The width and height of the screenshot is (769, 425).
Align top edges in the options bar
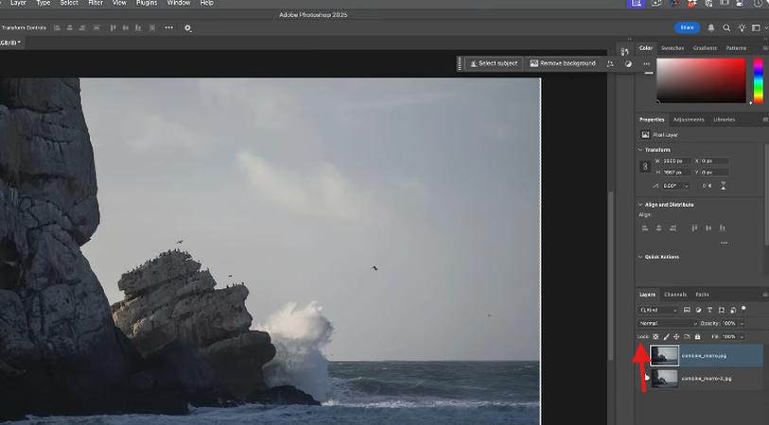point(113,28)
